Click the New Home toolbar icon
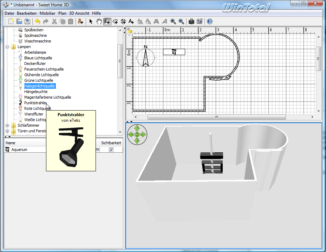 11,21
